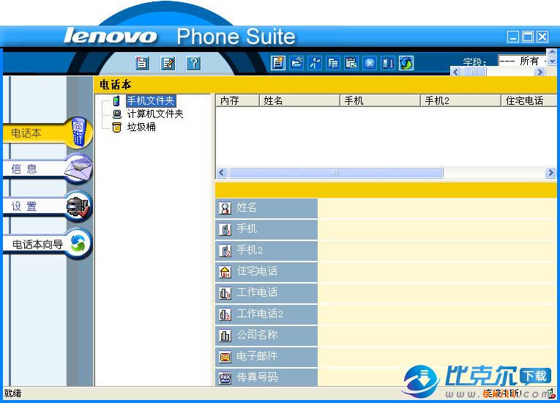Click the 工作电话2 input field in the detail pane
560x403 pixels.
tap(437, 314)
